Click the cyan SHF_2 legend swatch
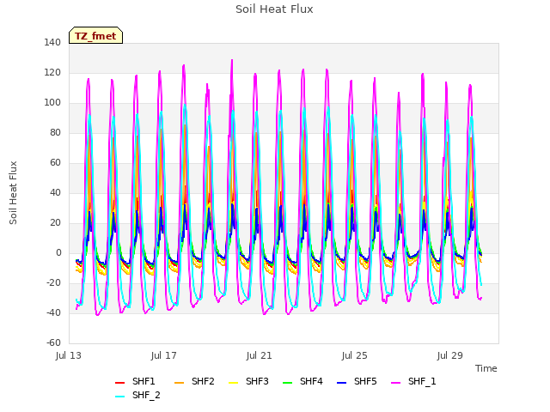 (x=119, y=397)
